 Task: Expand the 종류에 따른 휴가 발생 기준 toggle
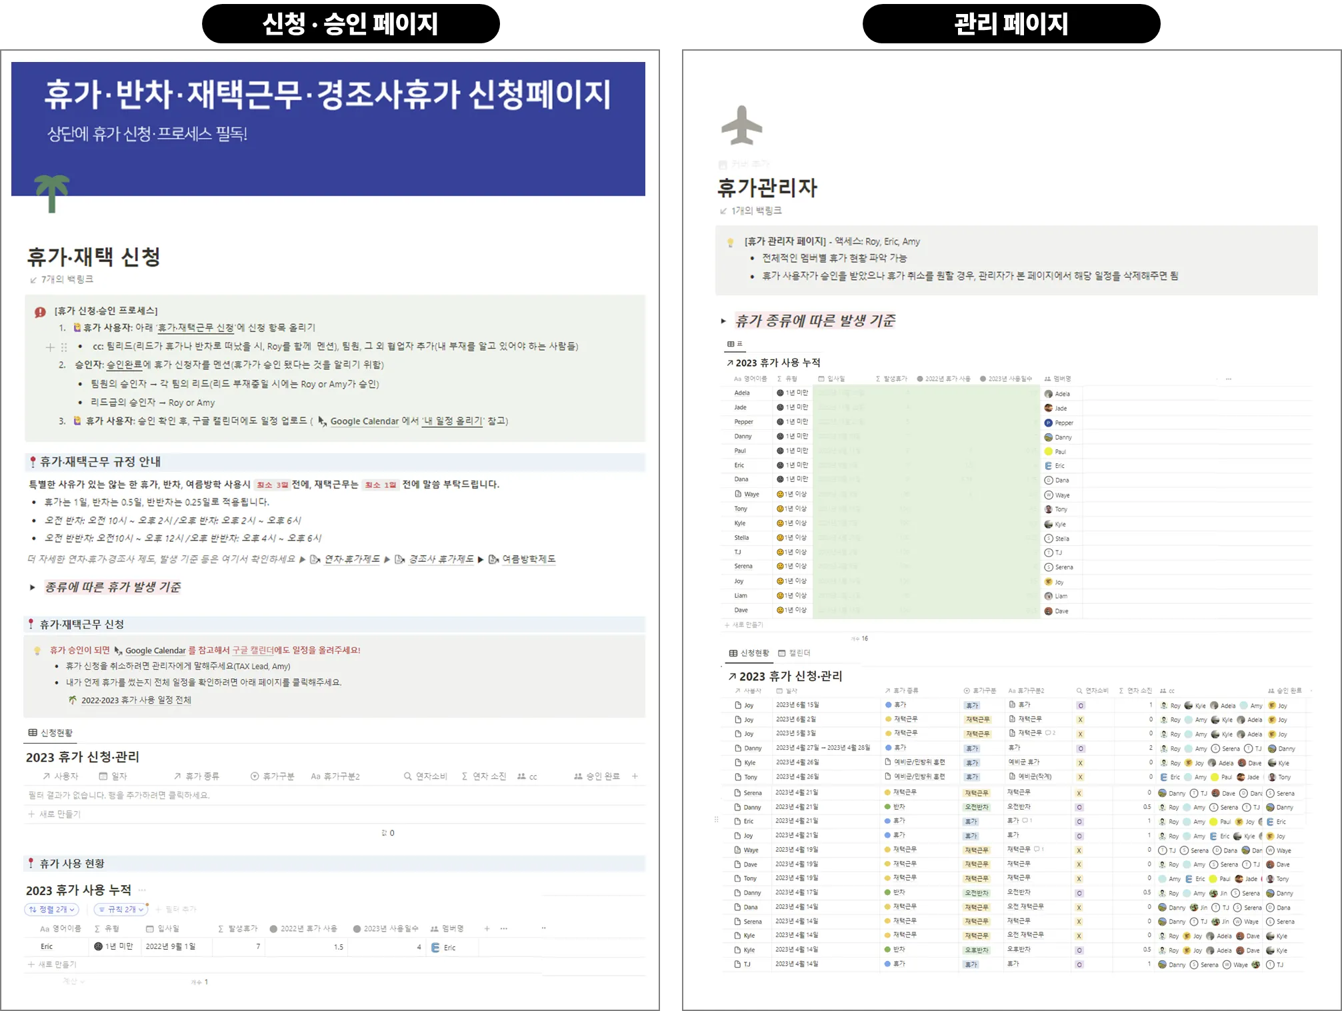coord(32,587)
